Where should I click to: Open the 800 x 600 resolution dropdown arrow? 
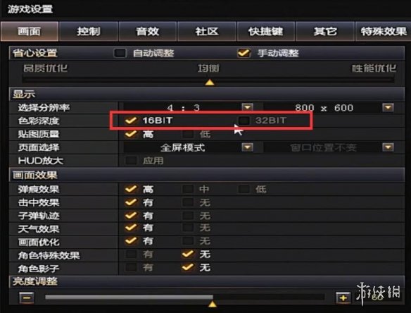(388, 107)
